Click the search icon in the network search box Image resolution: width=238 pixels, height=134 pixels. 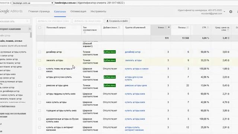pyautogui.click(x=27, y=21)
